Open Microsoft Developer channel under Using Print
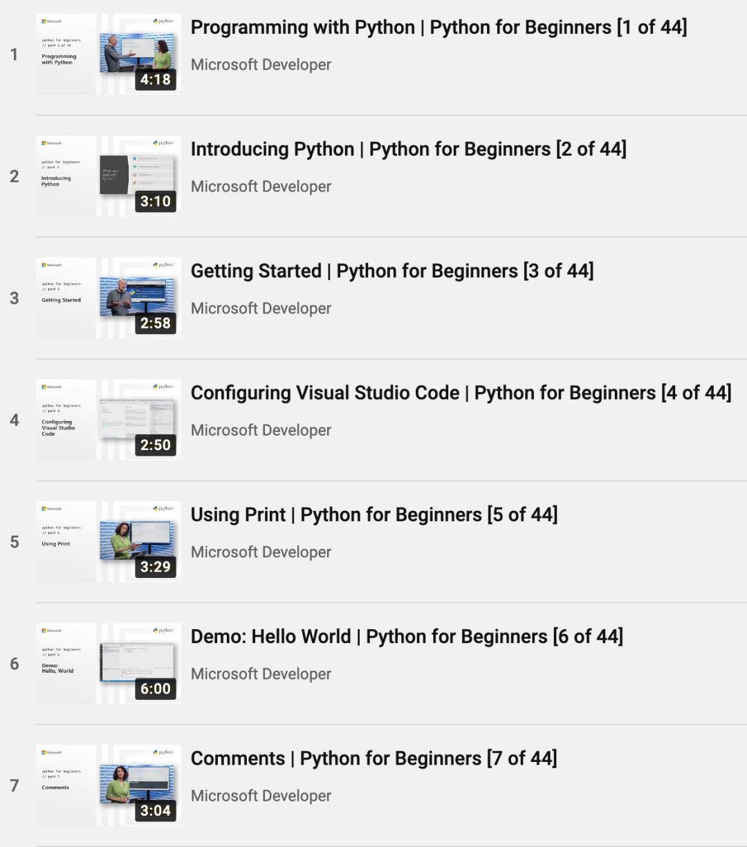Screen dimensions: 747x847 261,552
